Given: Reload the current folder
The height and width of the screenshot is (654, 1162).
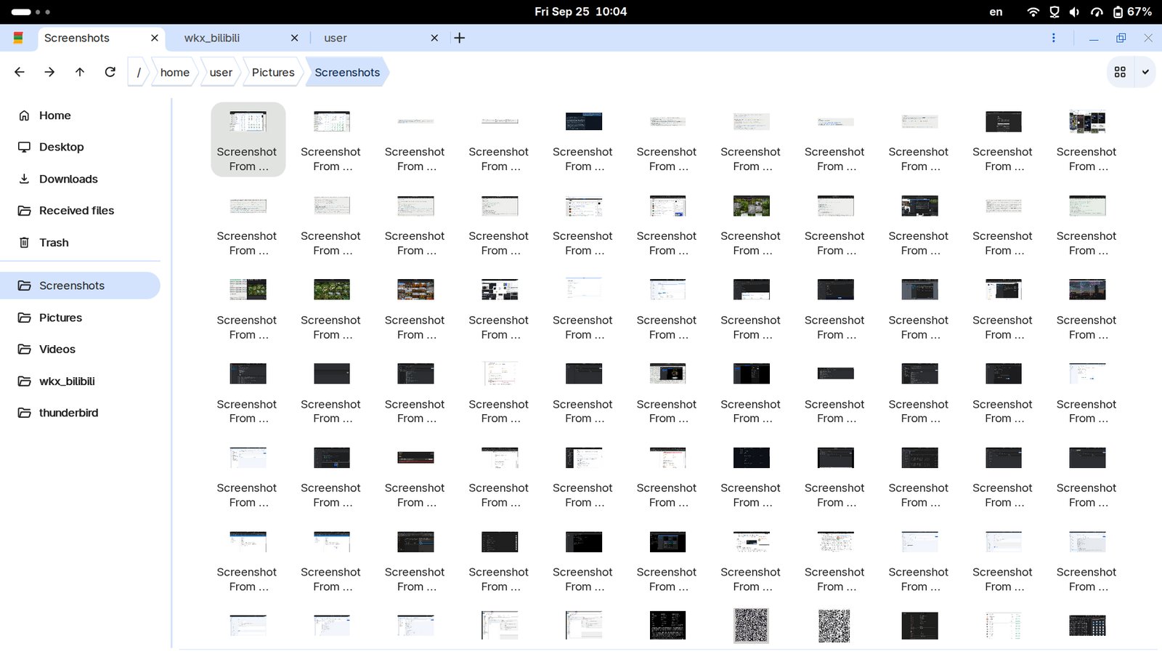Looking at the screenshot, I should (110, 72).
